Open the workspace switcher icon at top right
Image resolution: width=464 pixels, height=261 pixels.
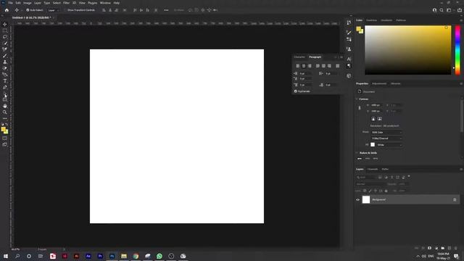449,10
